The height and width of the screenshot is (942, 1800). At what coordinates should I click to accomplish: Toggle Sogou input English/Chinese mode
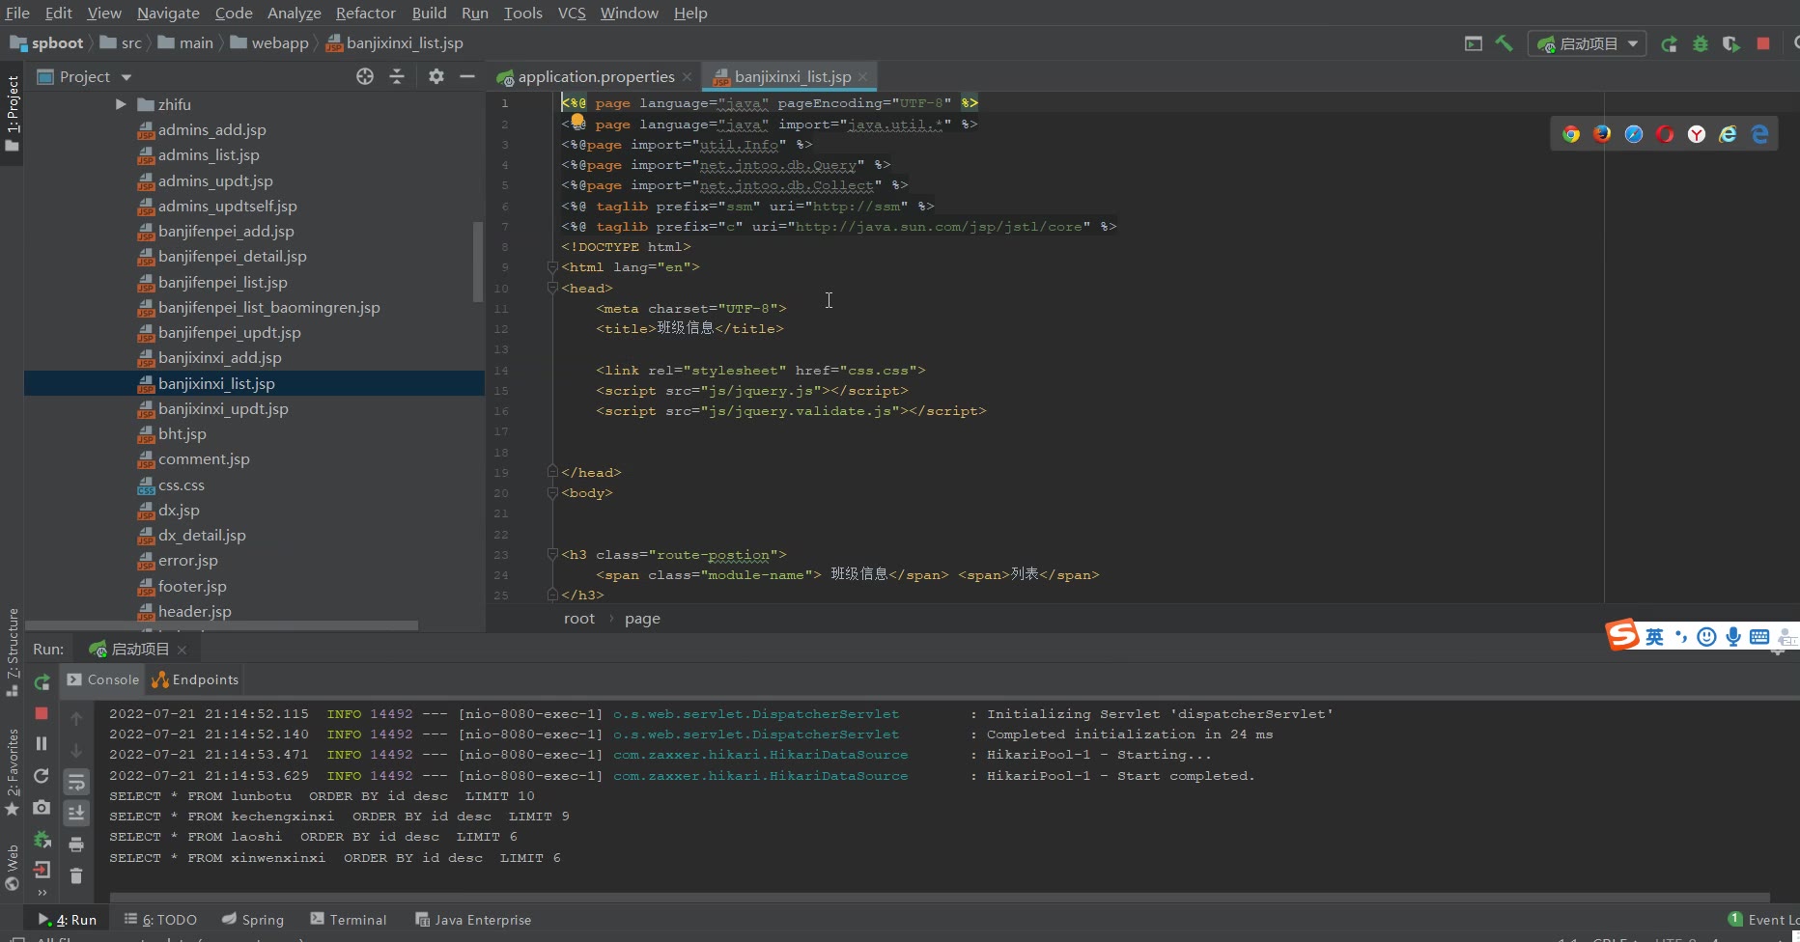point(1654,636)
